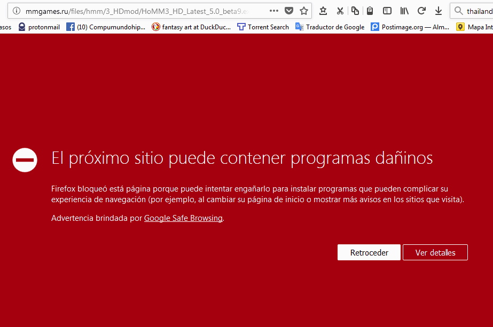Viewport: 493px width, 327px height.
Task: Open the Library books icon
Action: point(404,11)
